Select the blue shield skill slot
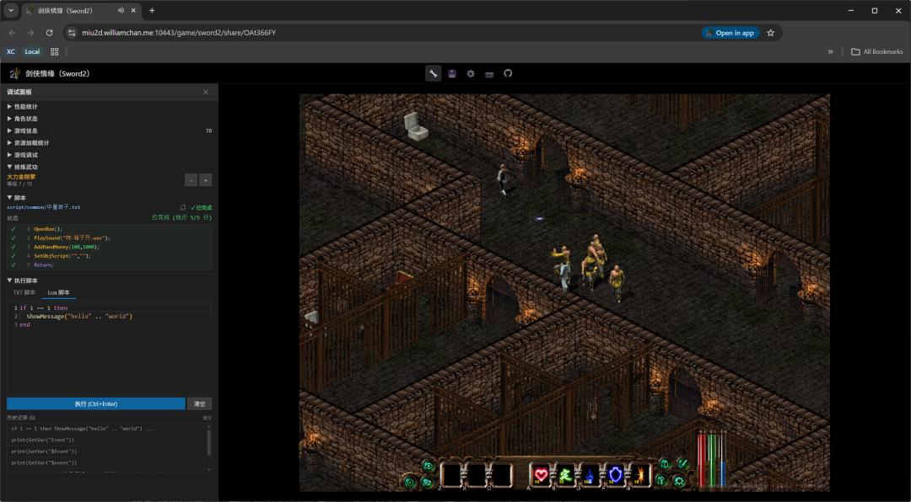 point(615,475)
